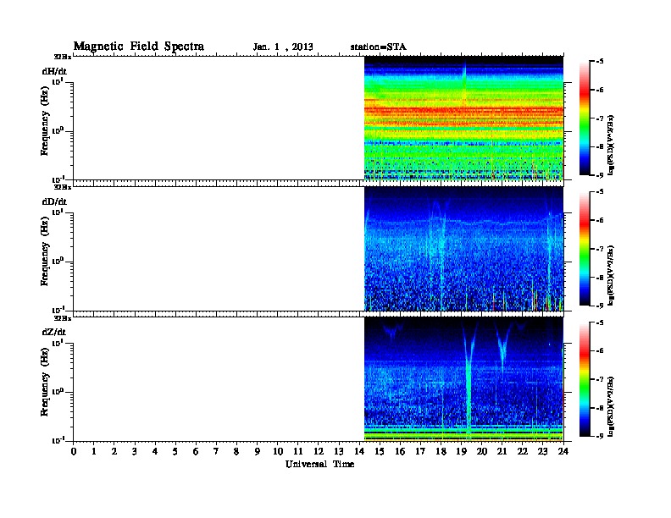Click the log(PSD) units label beside dH/dt color bar
Image resolution: width=671 pixels, height=518 pixels.
[611, 145]
